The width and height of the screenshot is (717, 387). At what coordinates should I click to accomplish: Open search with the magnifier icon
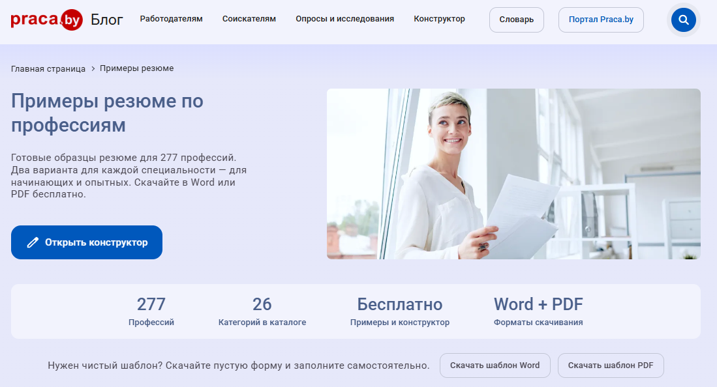pyautogui.click(x=683, y=20)
